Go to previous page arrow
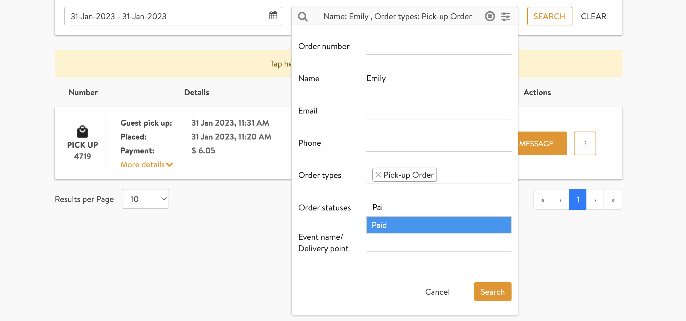 [x=560, y=200]
